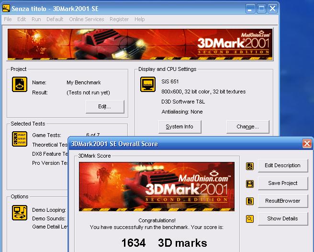Click the floppy disk icon beside Save Project
Viewport: 314px width, 252px height.
(250, 184)
